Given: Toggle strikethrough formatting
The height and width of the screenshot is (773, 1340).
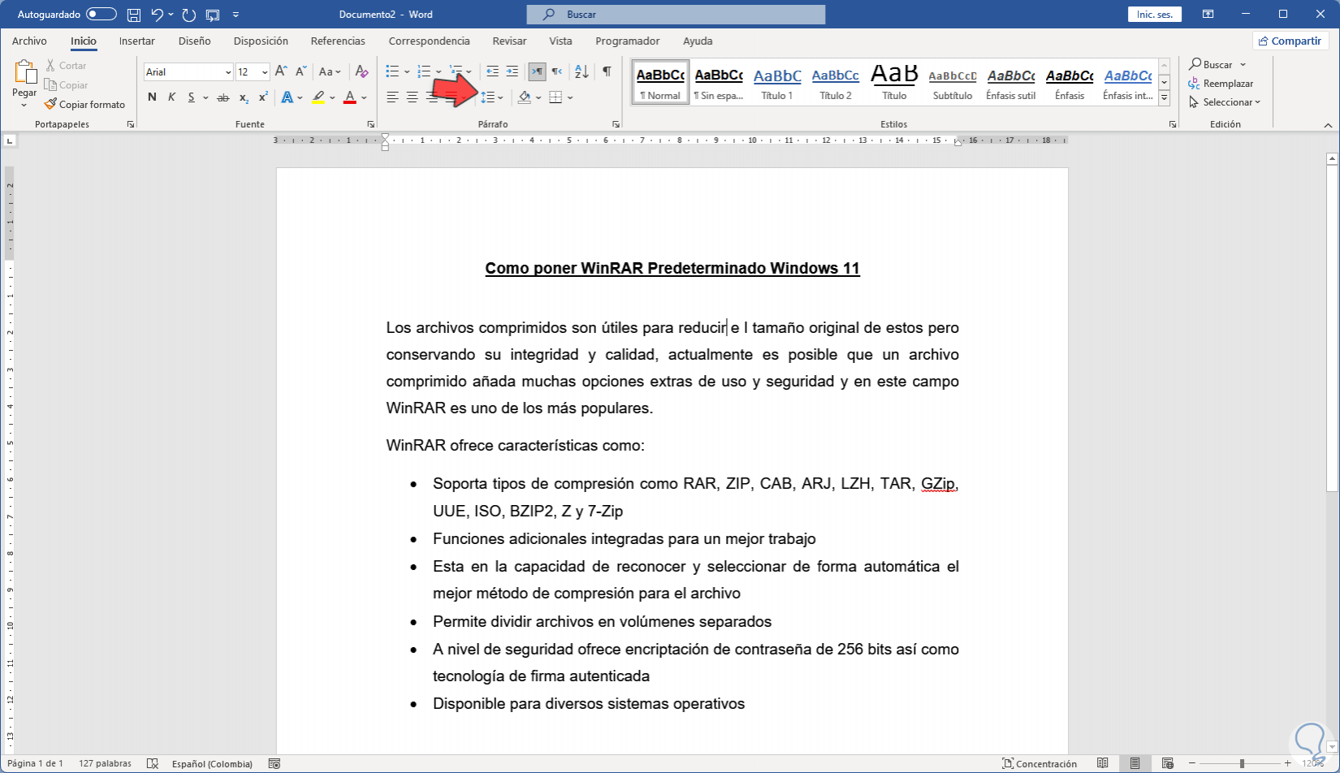Looking at the screenshot, I should (223, 97).
